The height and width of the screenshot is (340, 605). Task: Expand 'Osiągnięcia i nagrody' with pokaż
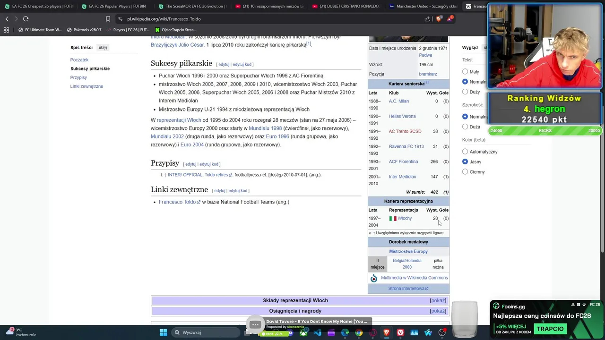[x=438, y=311]
